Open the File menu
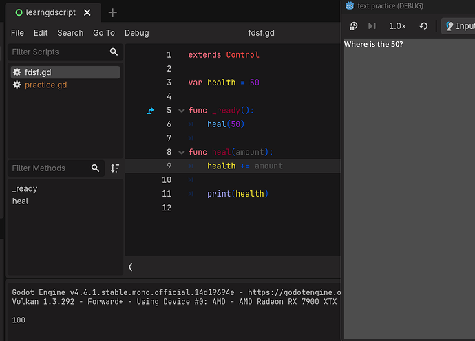This screenshot has width=475, height=341. [17, 33]
